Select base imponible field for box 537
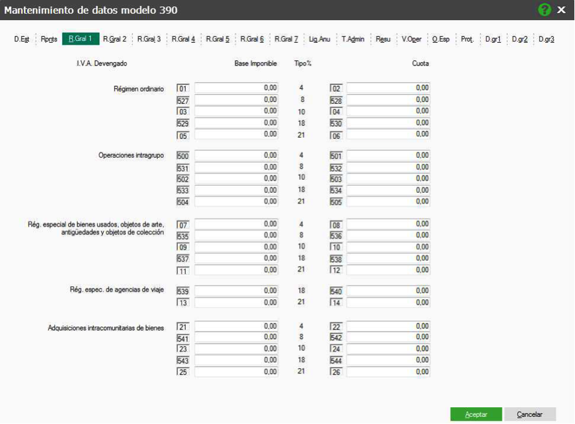The image size is (575, 424). point(236,258)
